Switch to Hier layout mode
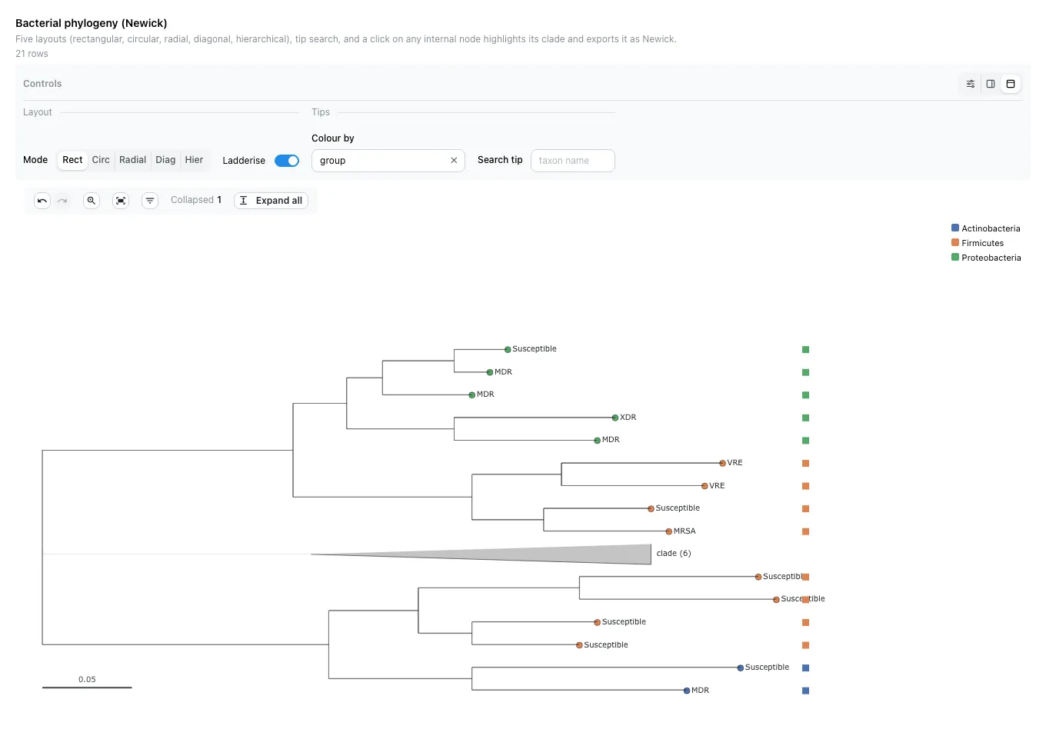Image resolution: width=1046 pixels, height=729 pixels. point(194,160)
